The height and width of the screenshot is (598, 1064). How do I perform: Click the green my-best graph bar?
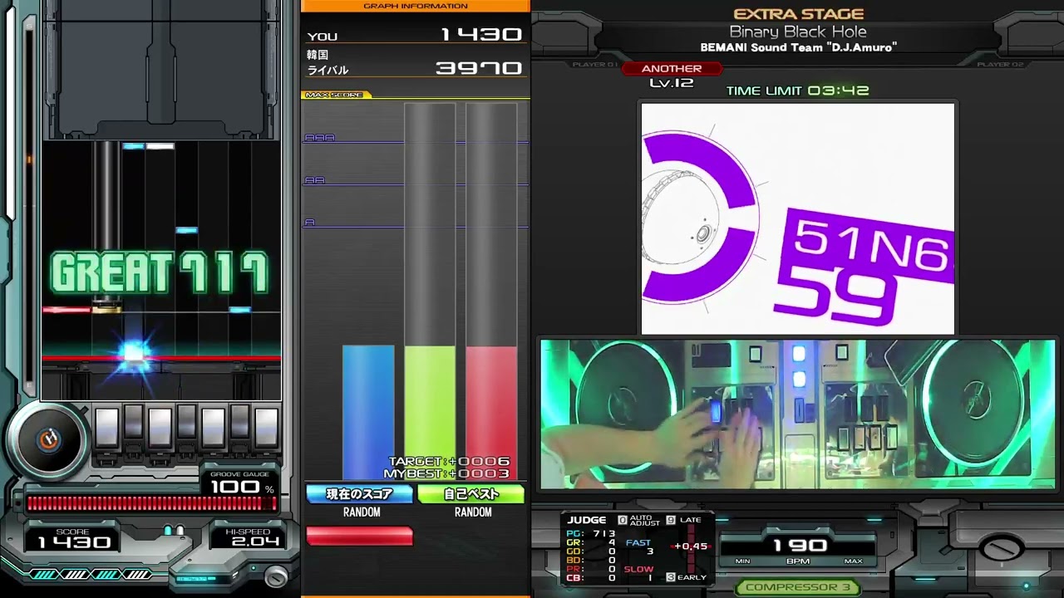point(430,413)
